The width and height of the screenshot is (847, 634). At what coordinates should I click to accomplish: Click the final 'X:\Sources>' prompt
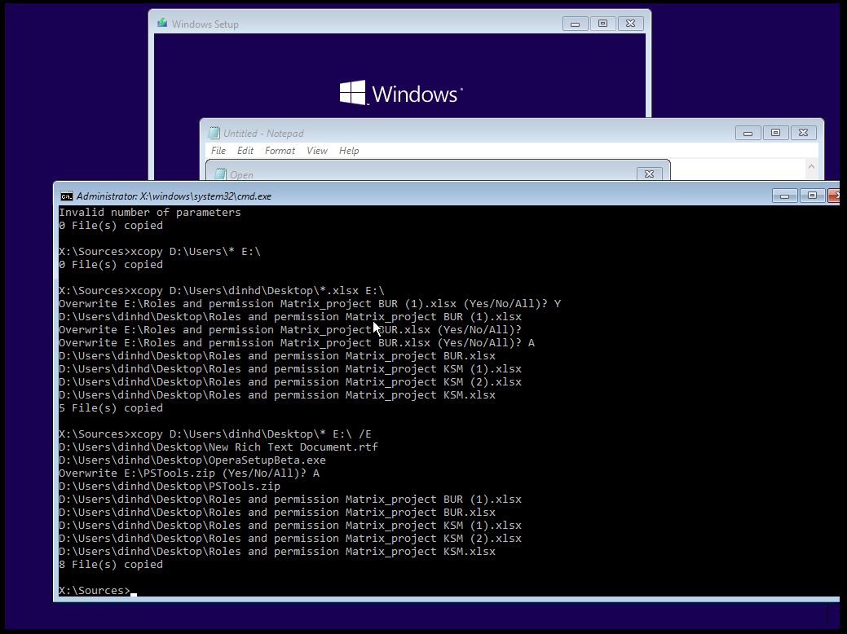tap(95, 590)
